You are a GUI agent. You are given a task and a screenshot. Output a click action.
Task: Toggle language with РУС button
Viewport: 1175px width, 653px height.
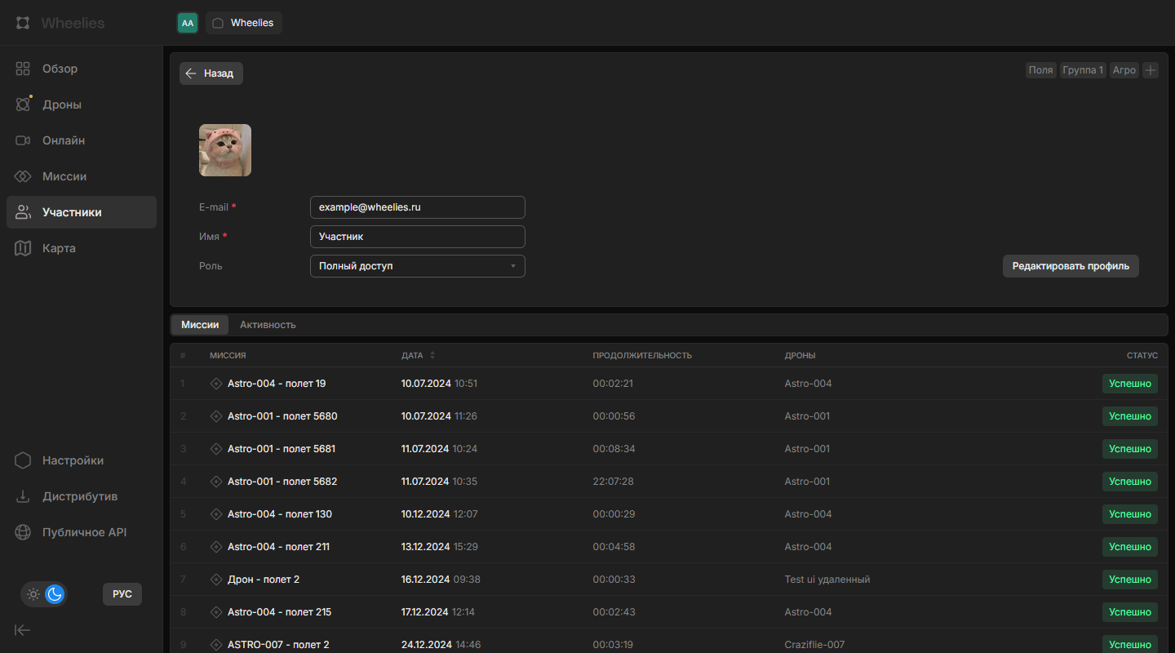[122, 594]
